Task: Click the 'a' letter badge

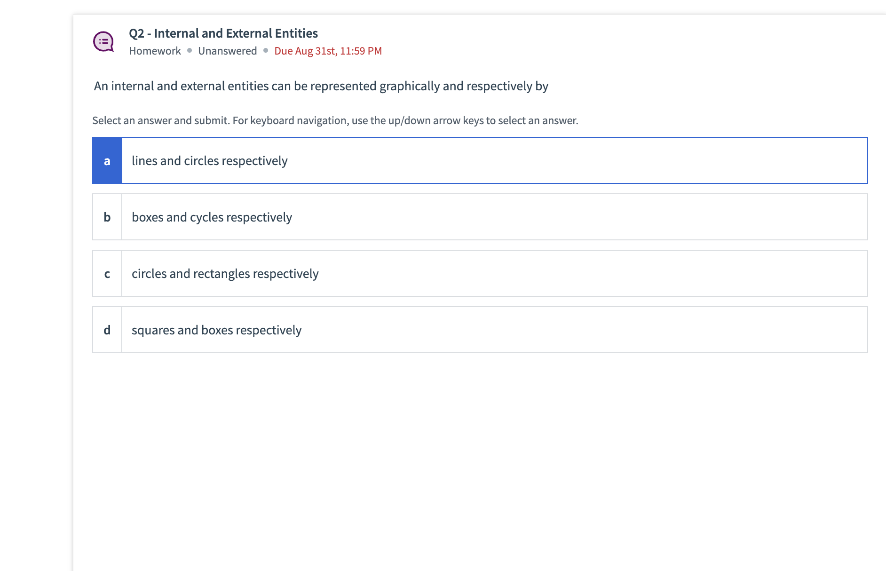Action: click(107, 160)
